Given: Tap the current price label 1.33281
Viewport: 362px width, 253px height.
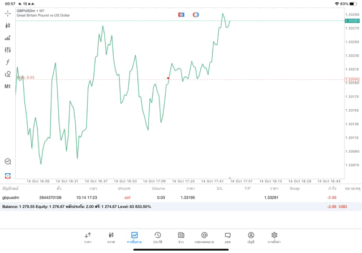Looking at the screenshot, I should pos(352,21).
